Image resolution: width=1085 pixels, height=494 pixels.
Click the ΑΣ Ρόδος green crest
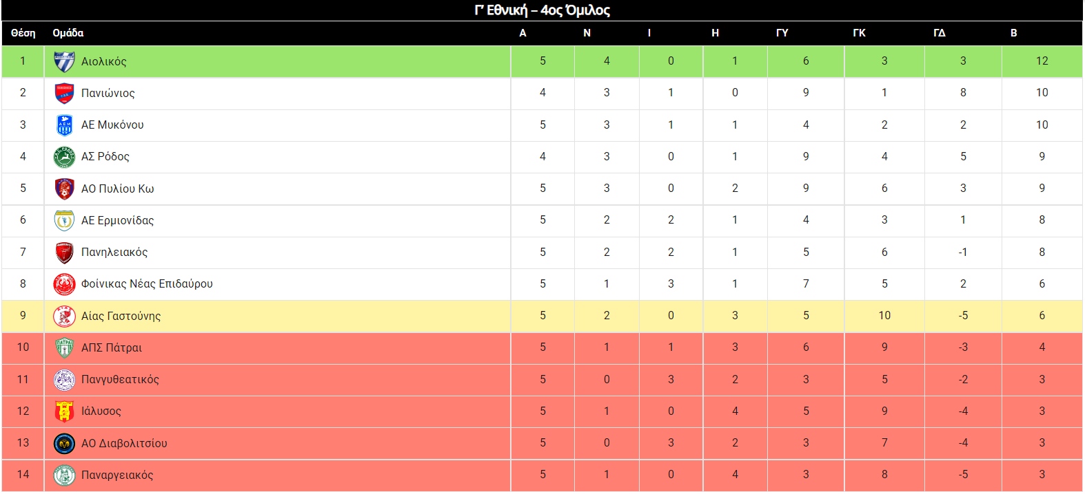(64, 157)
